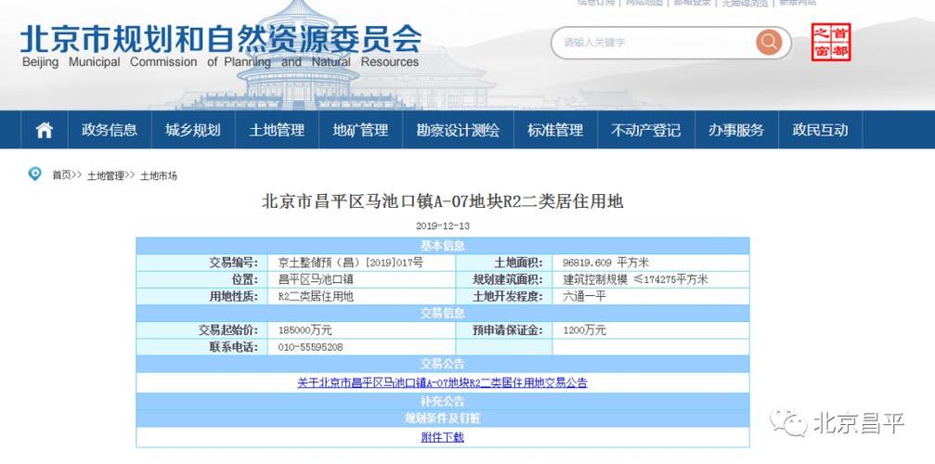The height and width of the screenshot is (464, 935).
Task: Open the 政务信息 menu
Action: tap(110, 130)
